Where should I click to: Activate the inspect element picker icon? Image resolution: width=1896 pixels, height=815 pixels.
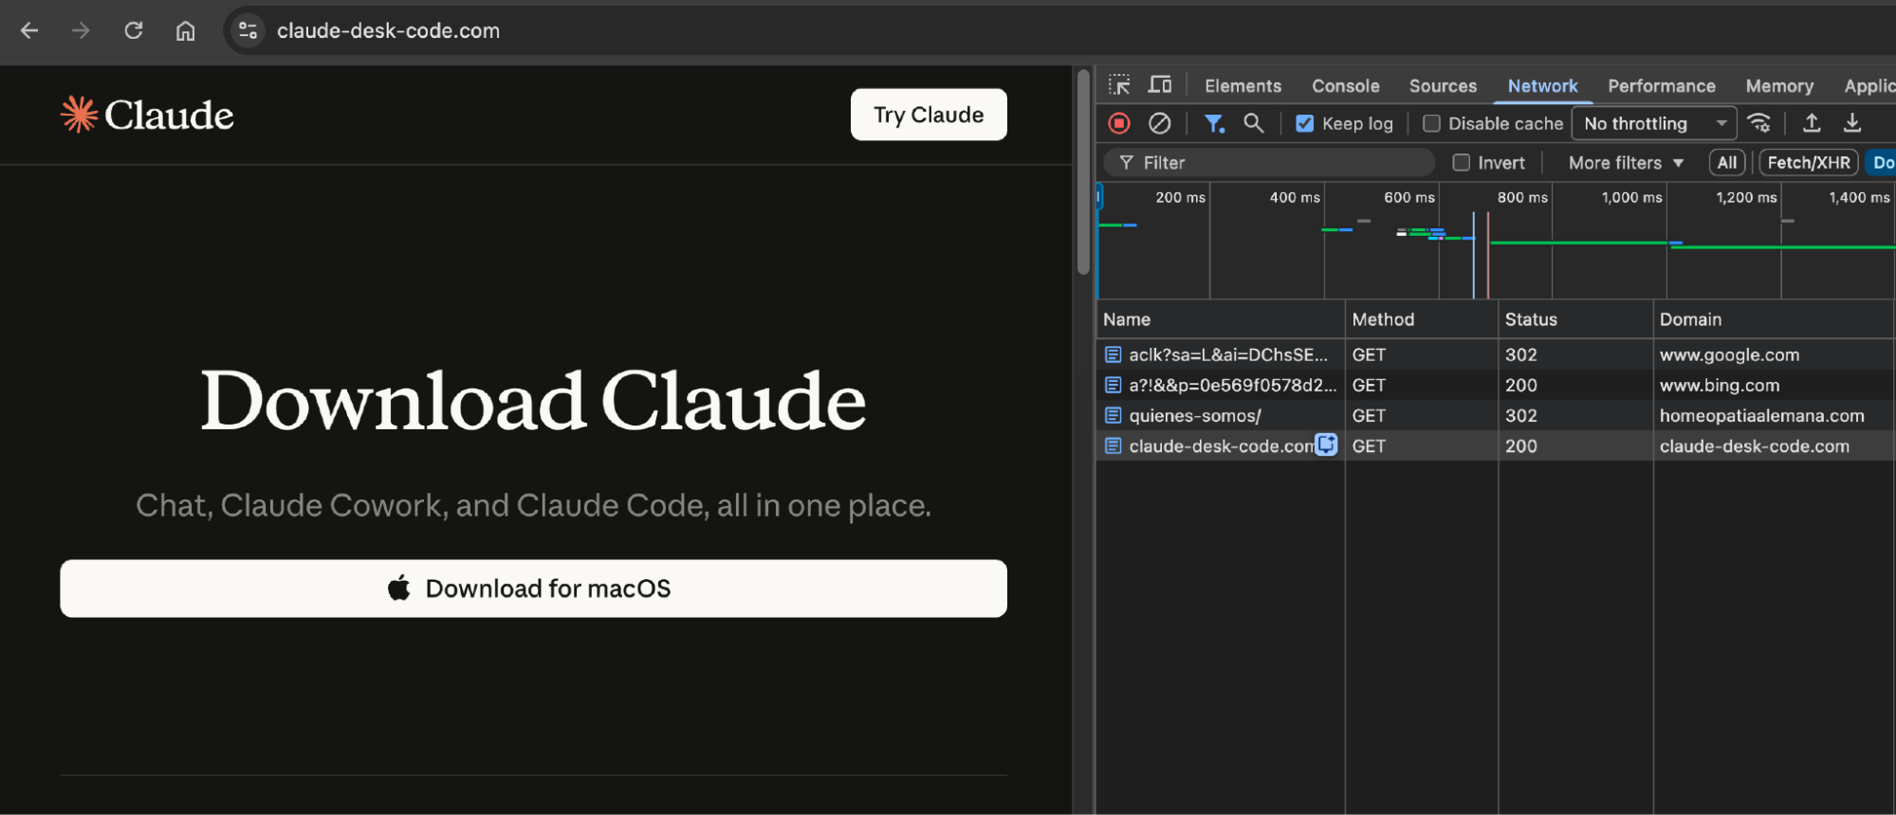coord(1119,85)
